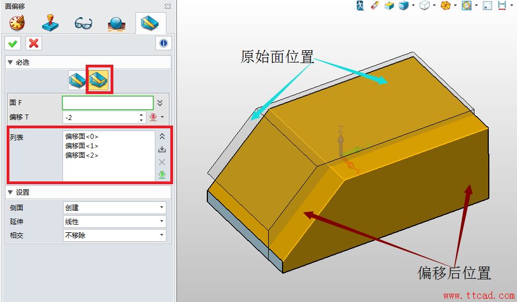
Task: Open the blue info help button
Action: [x=164, y=44]
